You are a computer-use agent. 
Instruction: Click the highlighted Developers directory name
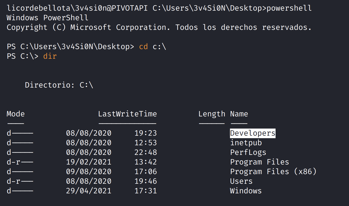pyautogui.click(x=253, y=133)
